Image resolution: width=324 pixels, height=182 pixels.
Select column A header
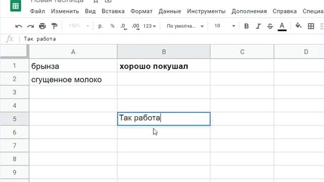pyautogui.click(x=73, y=52)
